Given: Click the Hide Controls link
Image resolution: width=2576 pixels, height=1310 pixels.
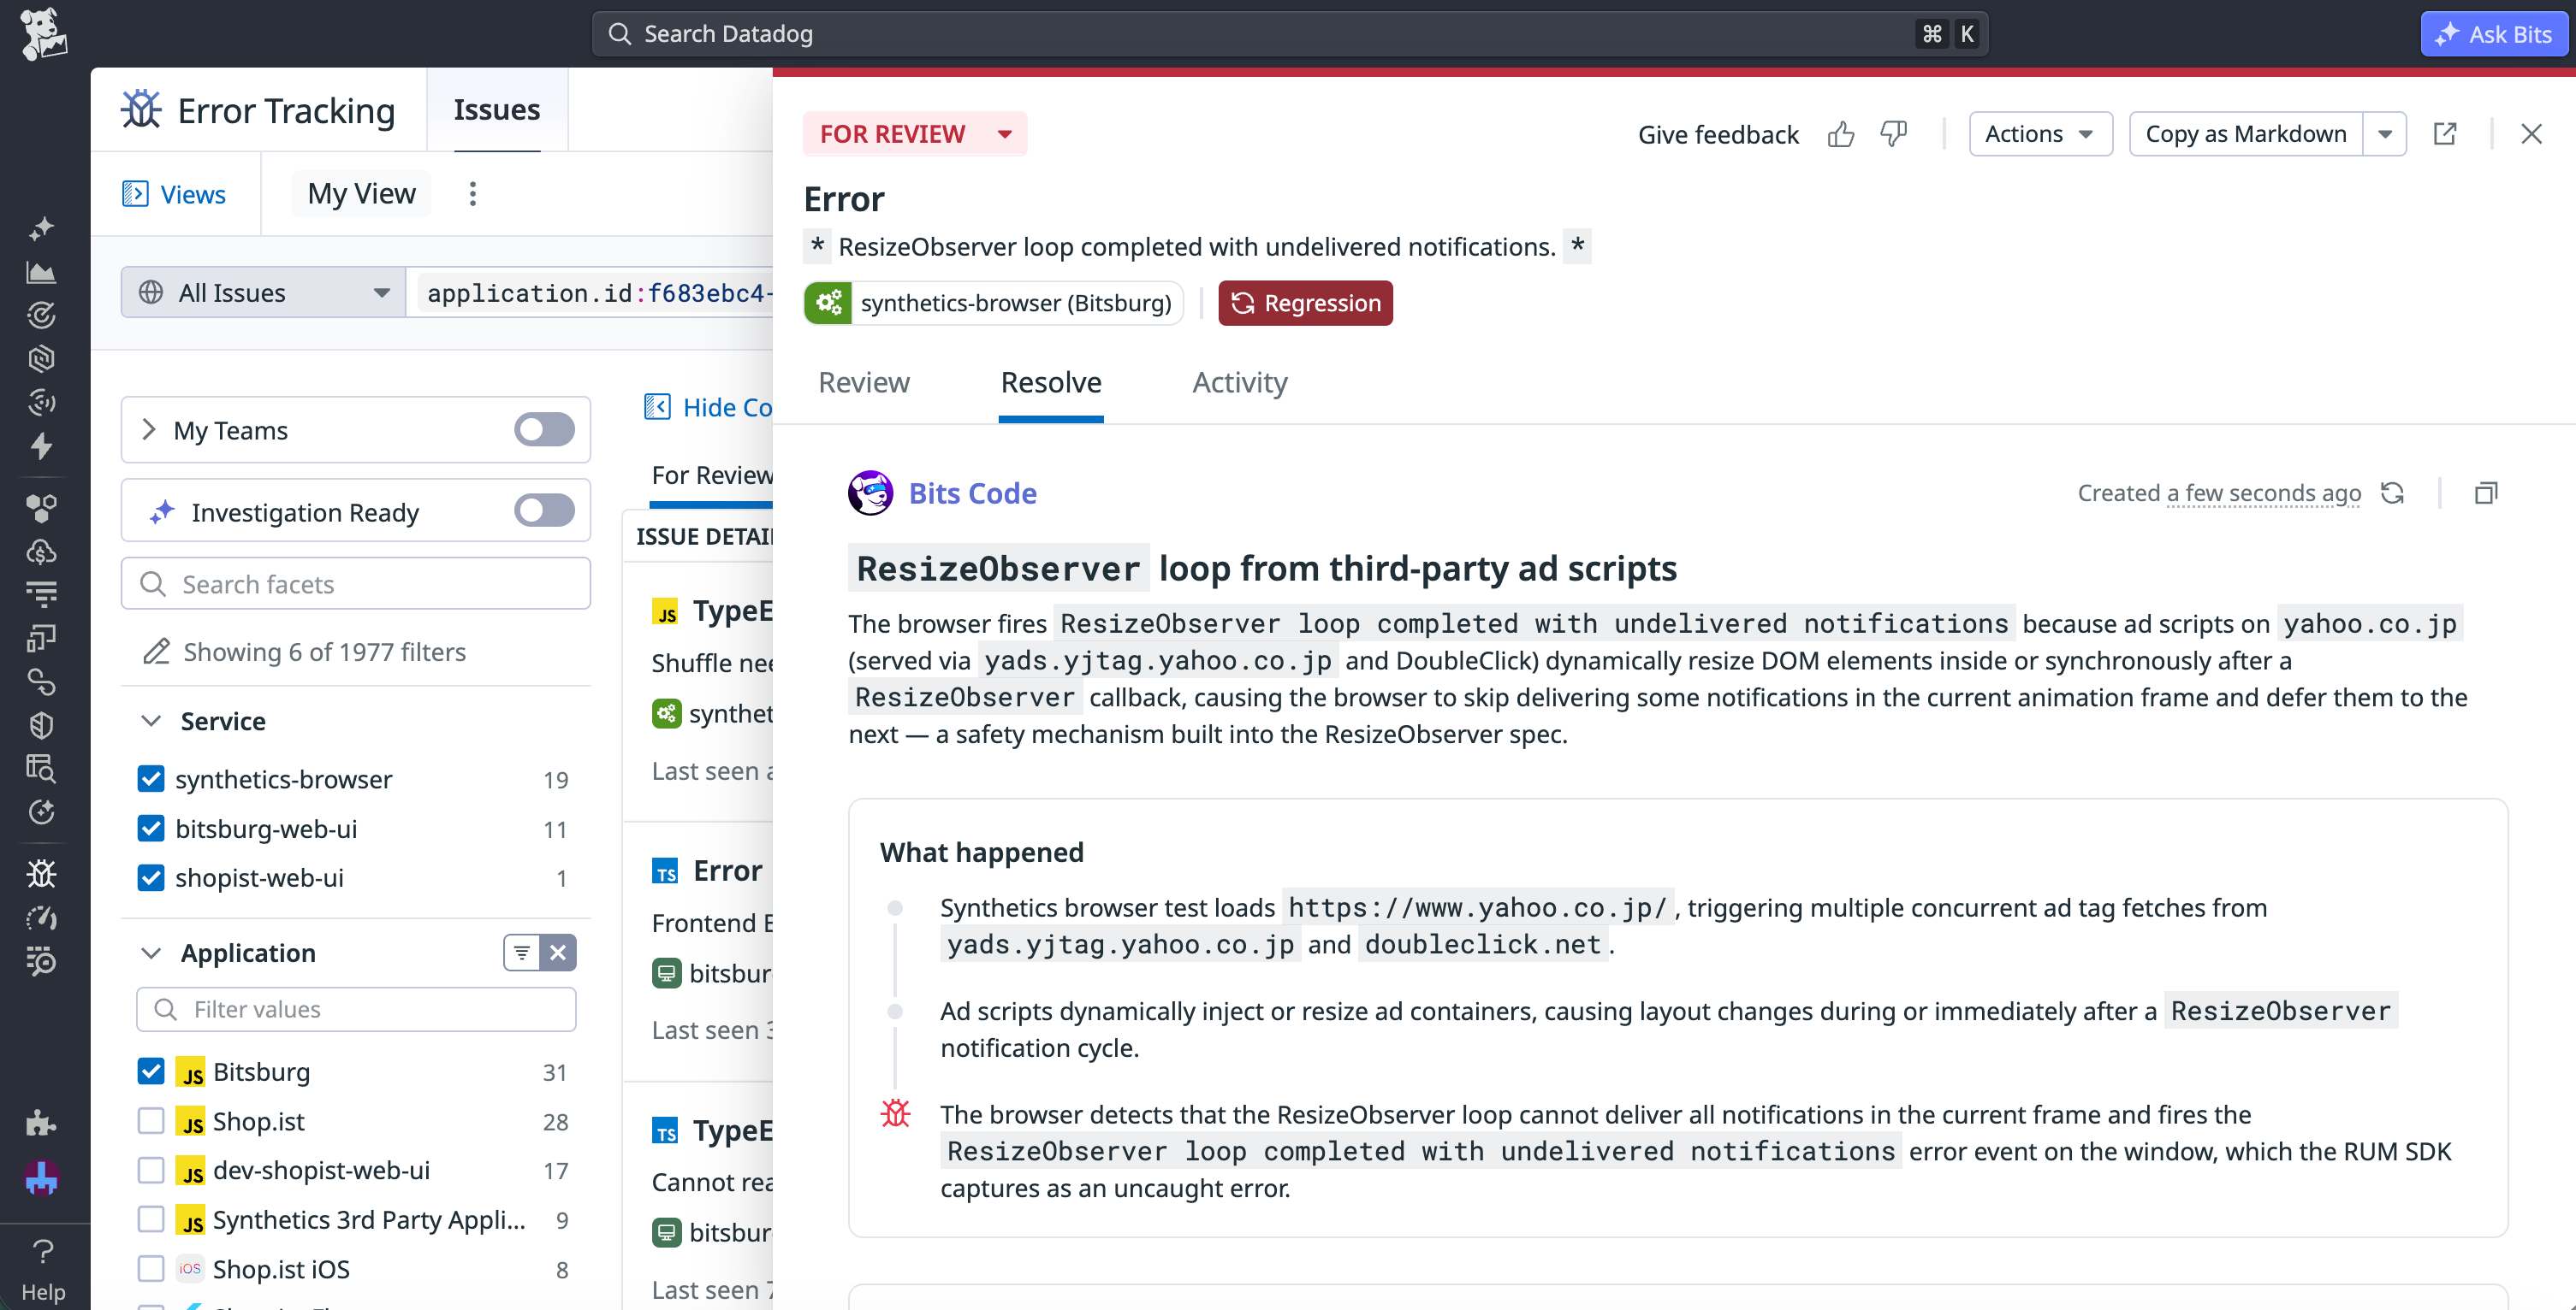Looking at the screenshot, I should [x=709, y=407].
